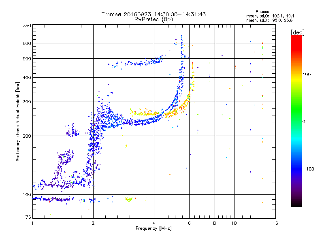Click the purple ring-shaped cluster near 160 km

[66, 157]
